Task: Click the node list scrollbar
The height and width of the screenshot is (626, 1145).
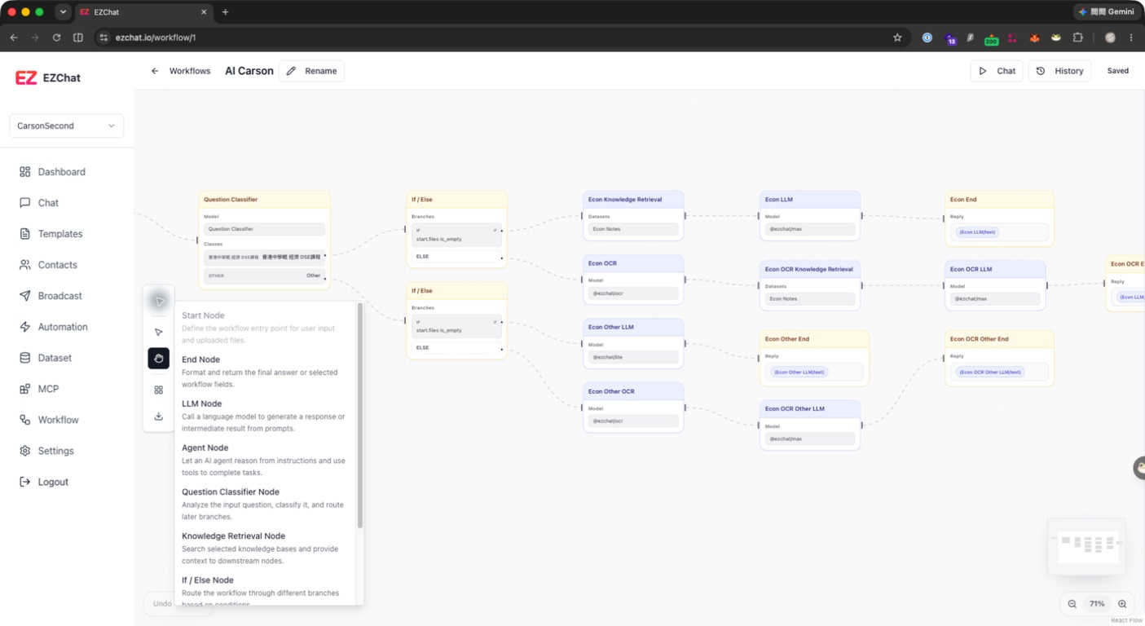Action: coord(360,416)
